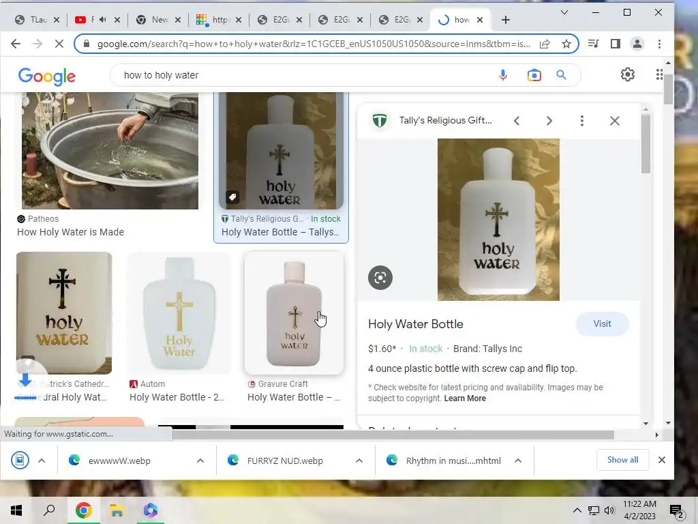Open the media control icon in toolbar
The height and width of the screenshot is (524, 698).
click(594, 44)
